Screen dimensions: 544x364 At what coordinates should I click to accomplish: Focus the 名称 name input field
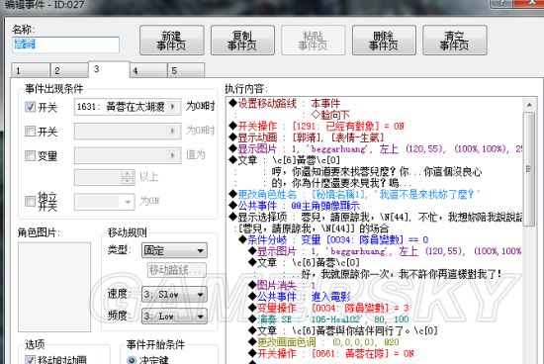[65, 45]
